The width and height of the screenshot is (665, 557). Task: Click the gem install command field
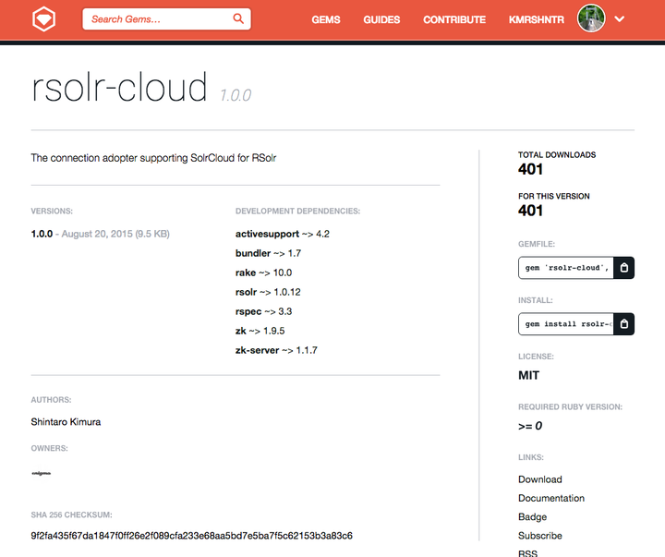coord(566,324)
